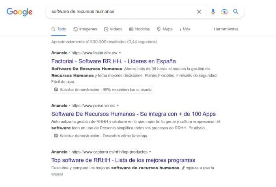Click the Maps tab location pin icon
The height and width of the screenshot is (187, 276).
pyautogui.click(x=159, y=29)
